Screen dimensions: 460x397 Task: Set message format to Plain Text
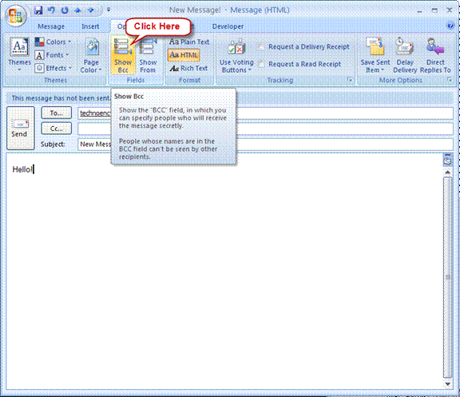point(189,42)
